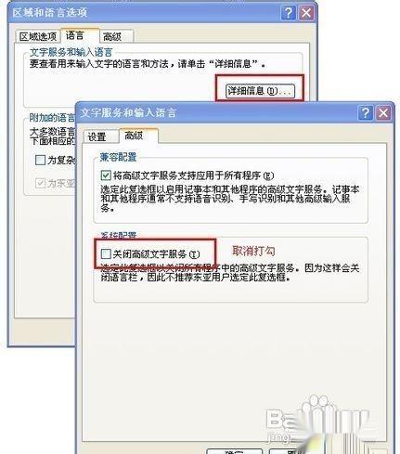Screen dimensions: 400x454
Task: Uncheck 将高级文字服务支持应用于所有程序 checkbox
Action: point(106,175)
